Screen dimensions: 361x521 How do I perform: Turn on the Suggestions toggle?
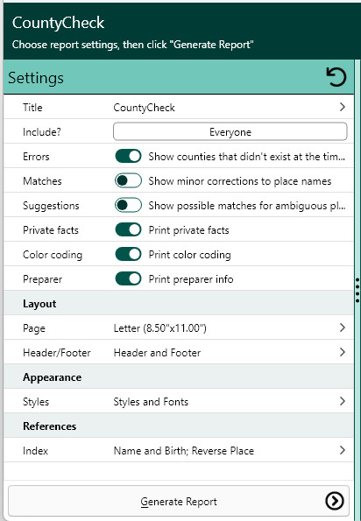[x=128, y=206]
